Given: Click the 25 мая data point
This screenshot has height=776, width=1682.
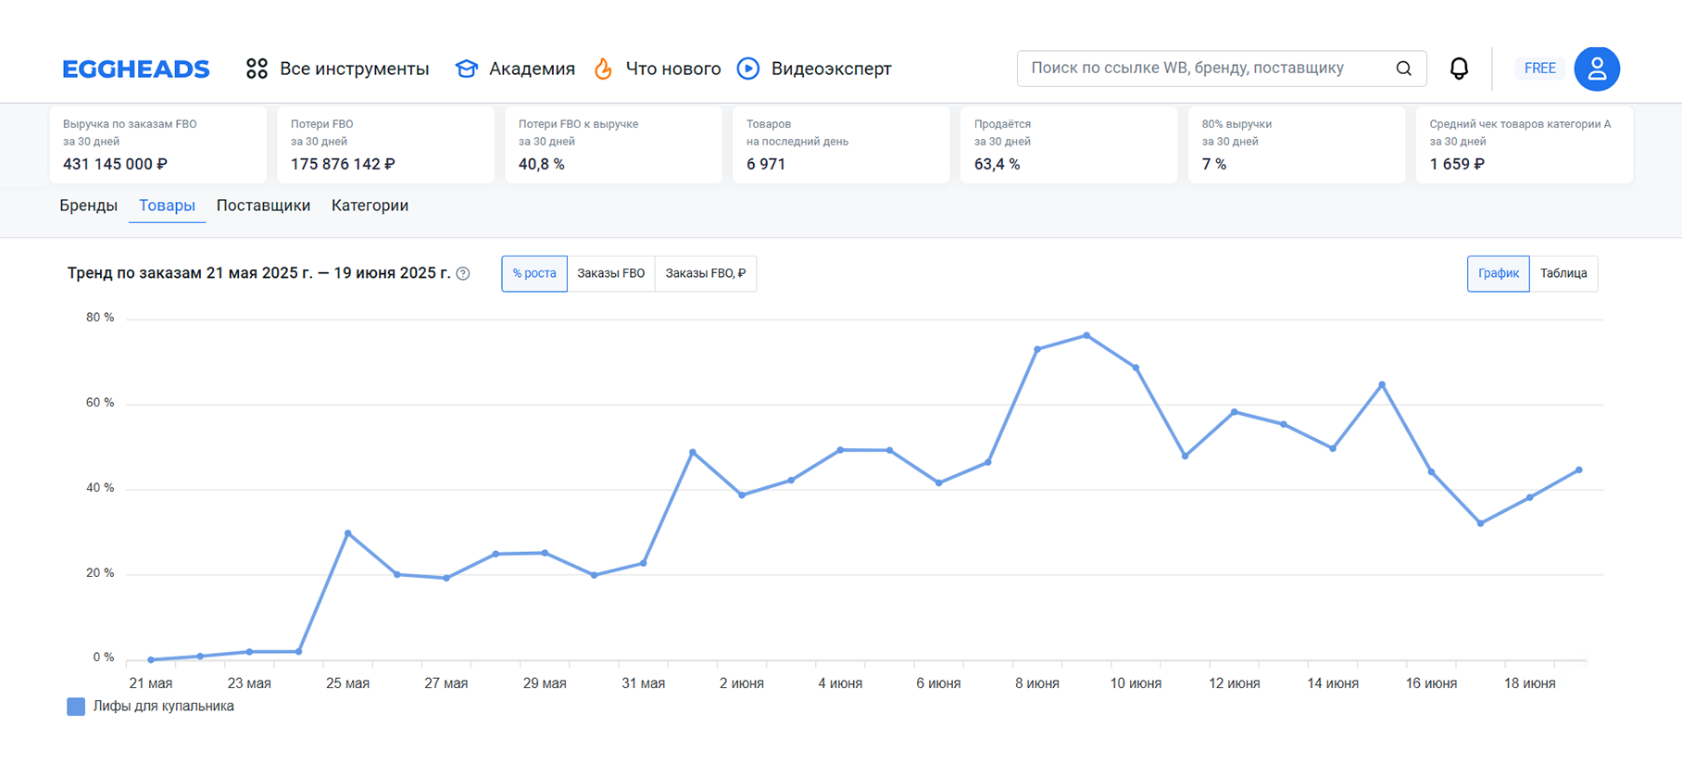Looking at the screenshot, I should [x=347, y=533].
